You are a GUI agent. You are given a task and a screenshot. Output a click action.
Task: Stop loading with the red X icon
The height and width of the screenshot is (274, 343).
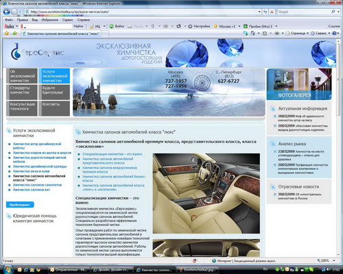point(272,12)
